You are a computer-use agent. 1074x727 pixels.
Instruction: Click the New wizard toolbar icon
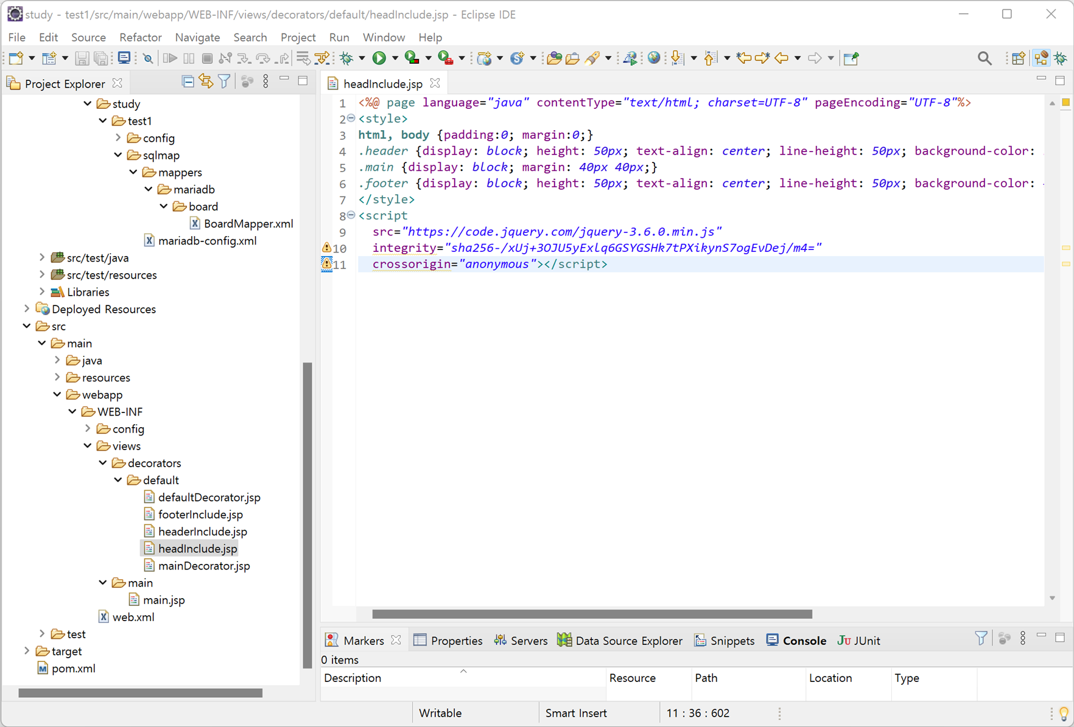pos(16,58)
